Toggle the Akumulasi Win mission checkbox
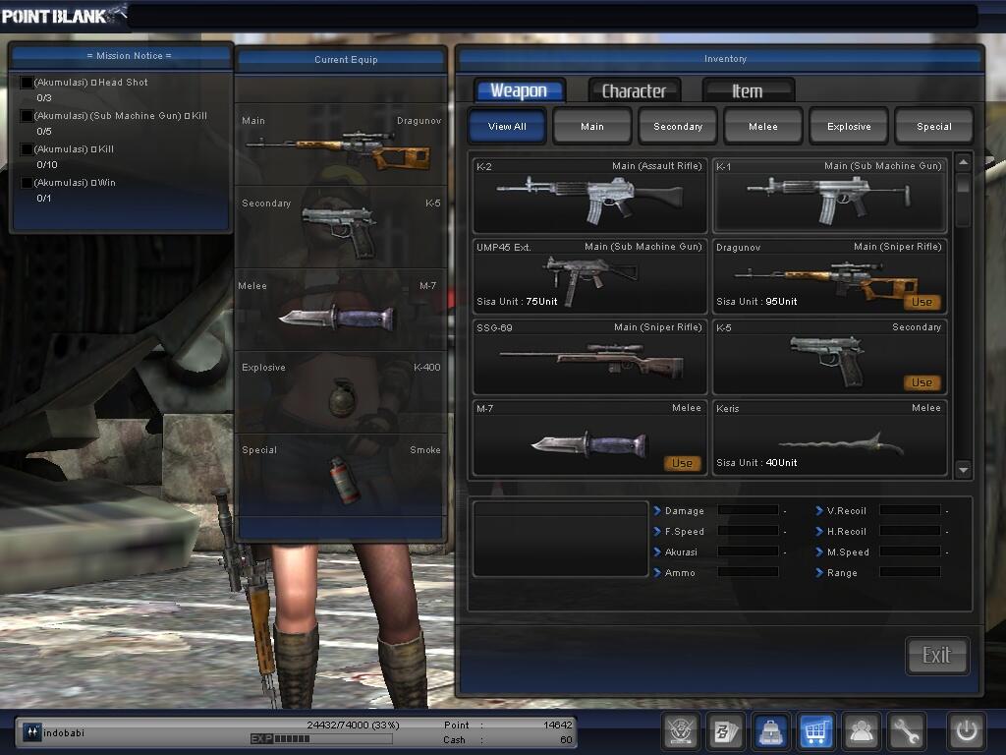 pos(27,182)
